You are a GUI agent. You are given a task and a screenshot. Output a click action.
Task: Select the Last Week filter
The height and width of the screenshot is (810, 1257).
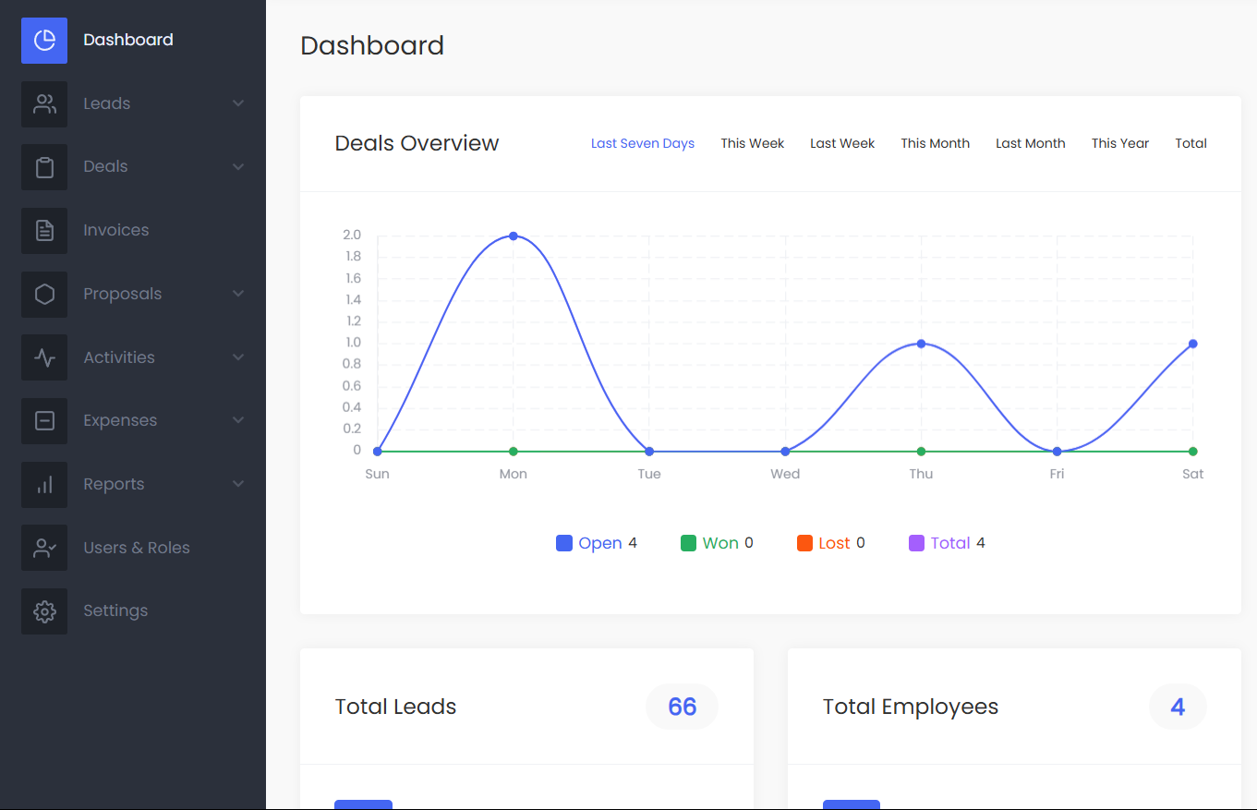[842, 143]
